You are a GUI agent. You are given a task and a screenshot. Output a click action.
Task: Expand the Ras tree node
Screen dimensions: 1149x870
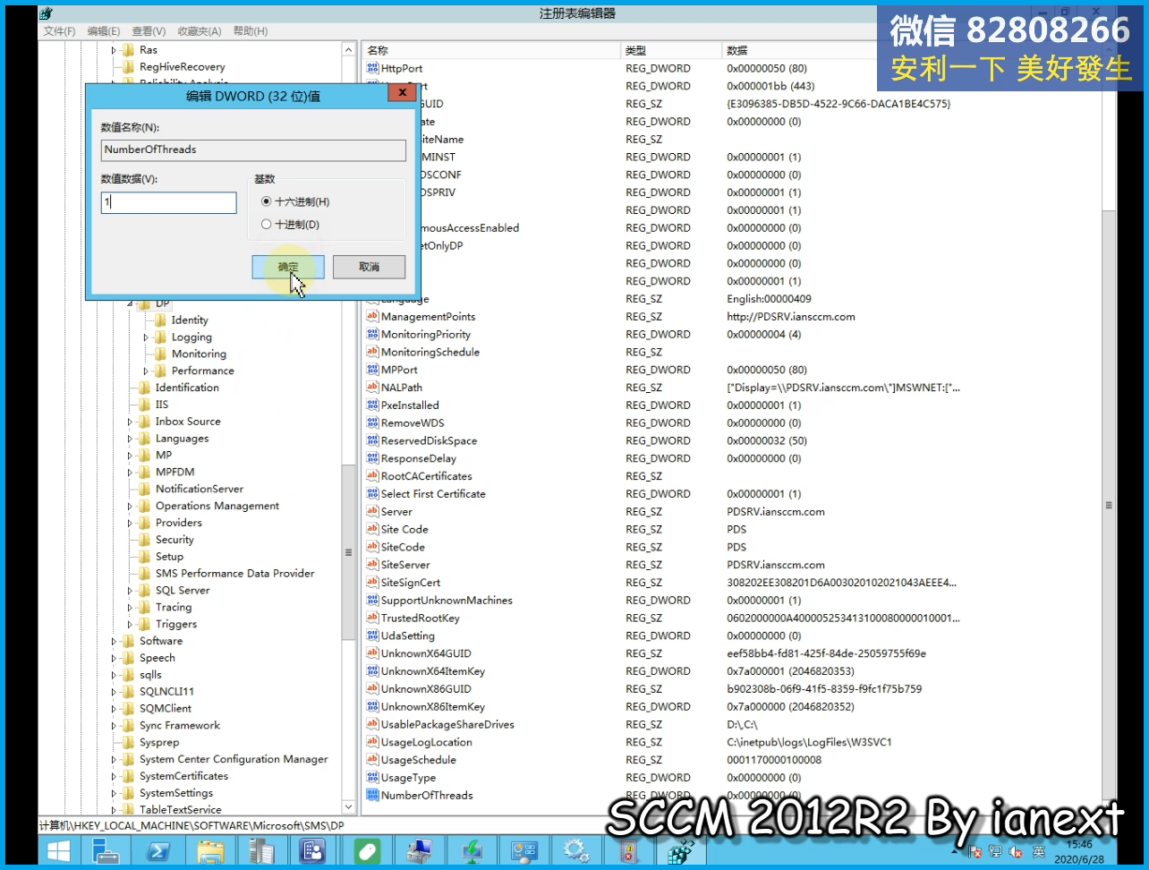(114, 50)
